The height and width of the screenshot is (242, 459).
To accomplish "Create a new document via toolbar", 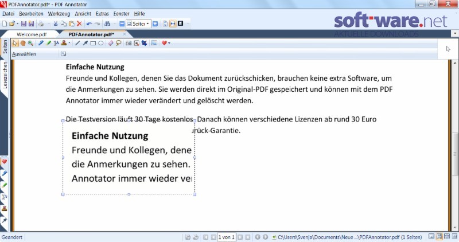I will tap(5, 24).
